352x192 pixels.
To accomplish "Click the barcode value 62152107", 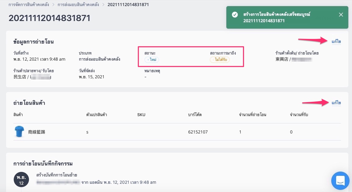I will (198, 132).
